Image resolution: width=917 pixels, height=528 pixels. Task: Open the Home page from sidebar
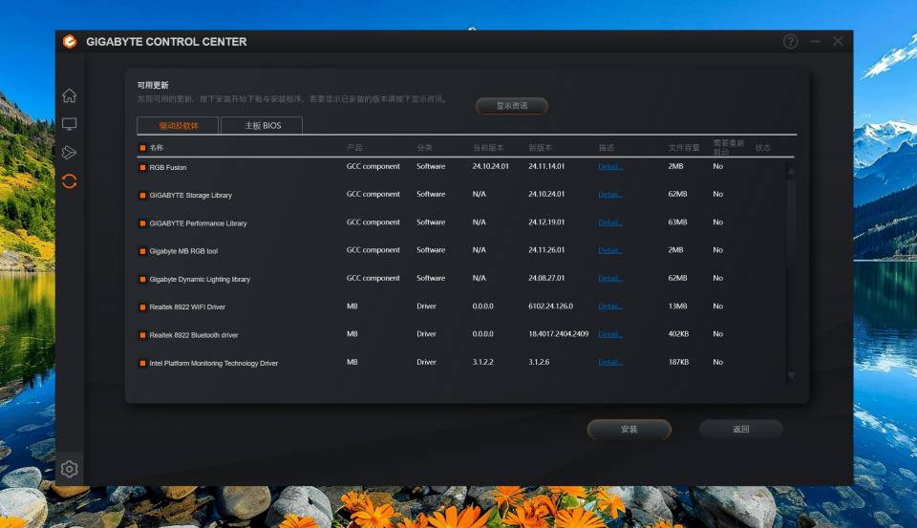[69, 95]
